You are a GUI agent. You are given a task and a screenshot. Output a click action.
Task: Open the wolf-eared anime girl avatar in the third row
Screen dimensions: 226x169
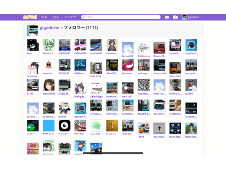(x=81, y=88)
